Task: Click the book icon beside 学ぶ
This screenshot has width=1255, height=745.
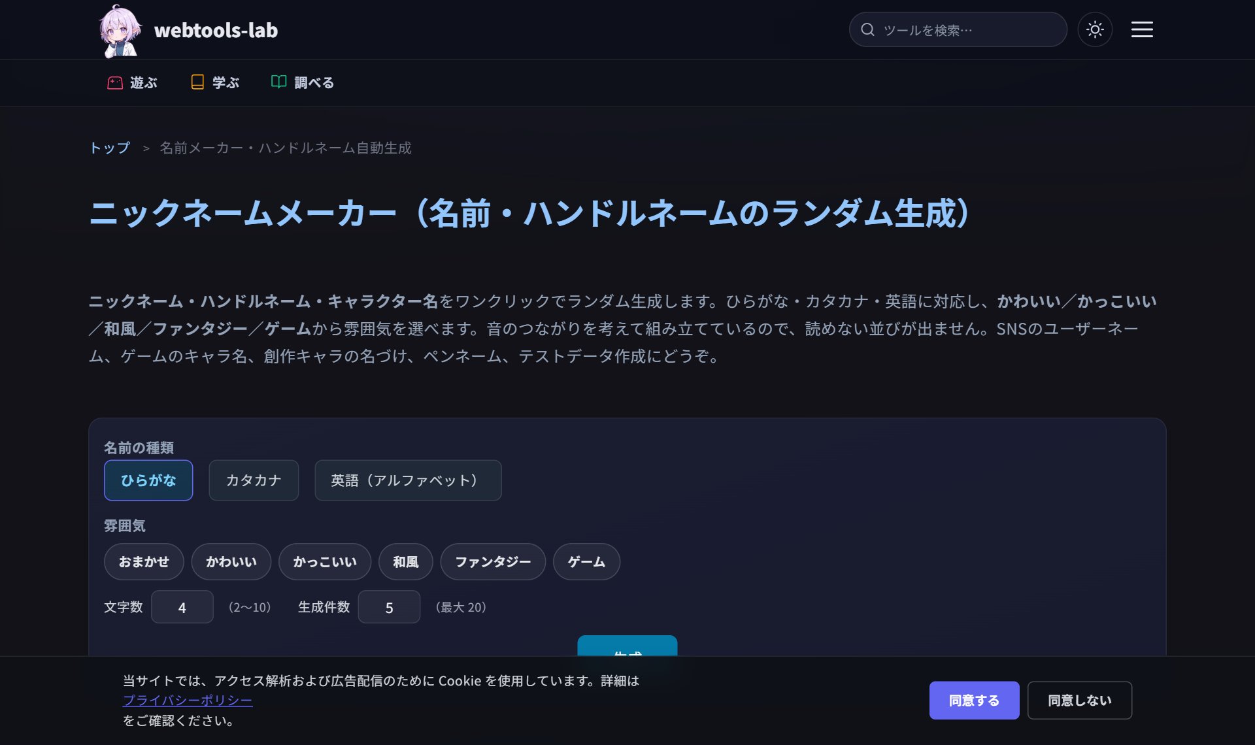Action: (x=197, y=82)
